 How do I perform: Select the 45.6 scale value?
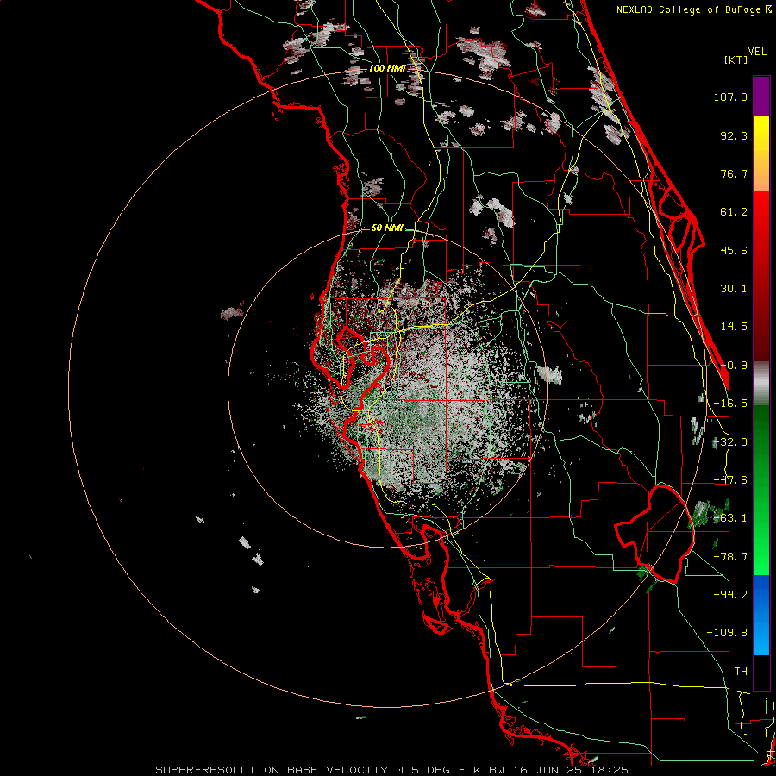(x=734, y=250)
